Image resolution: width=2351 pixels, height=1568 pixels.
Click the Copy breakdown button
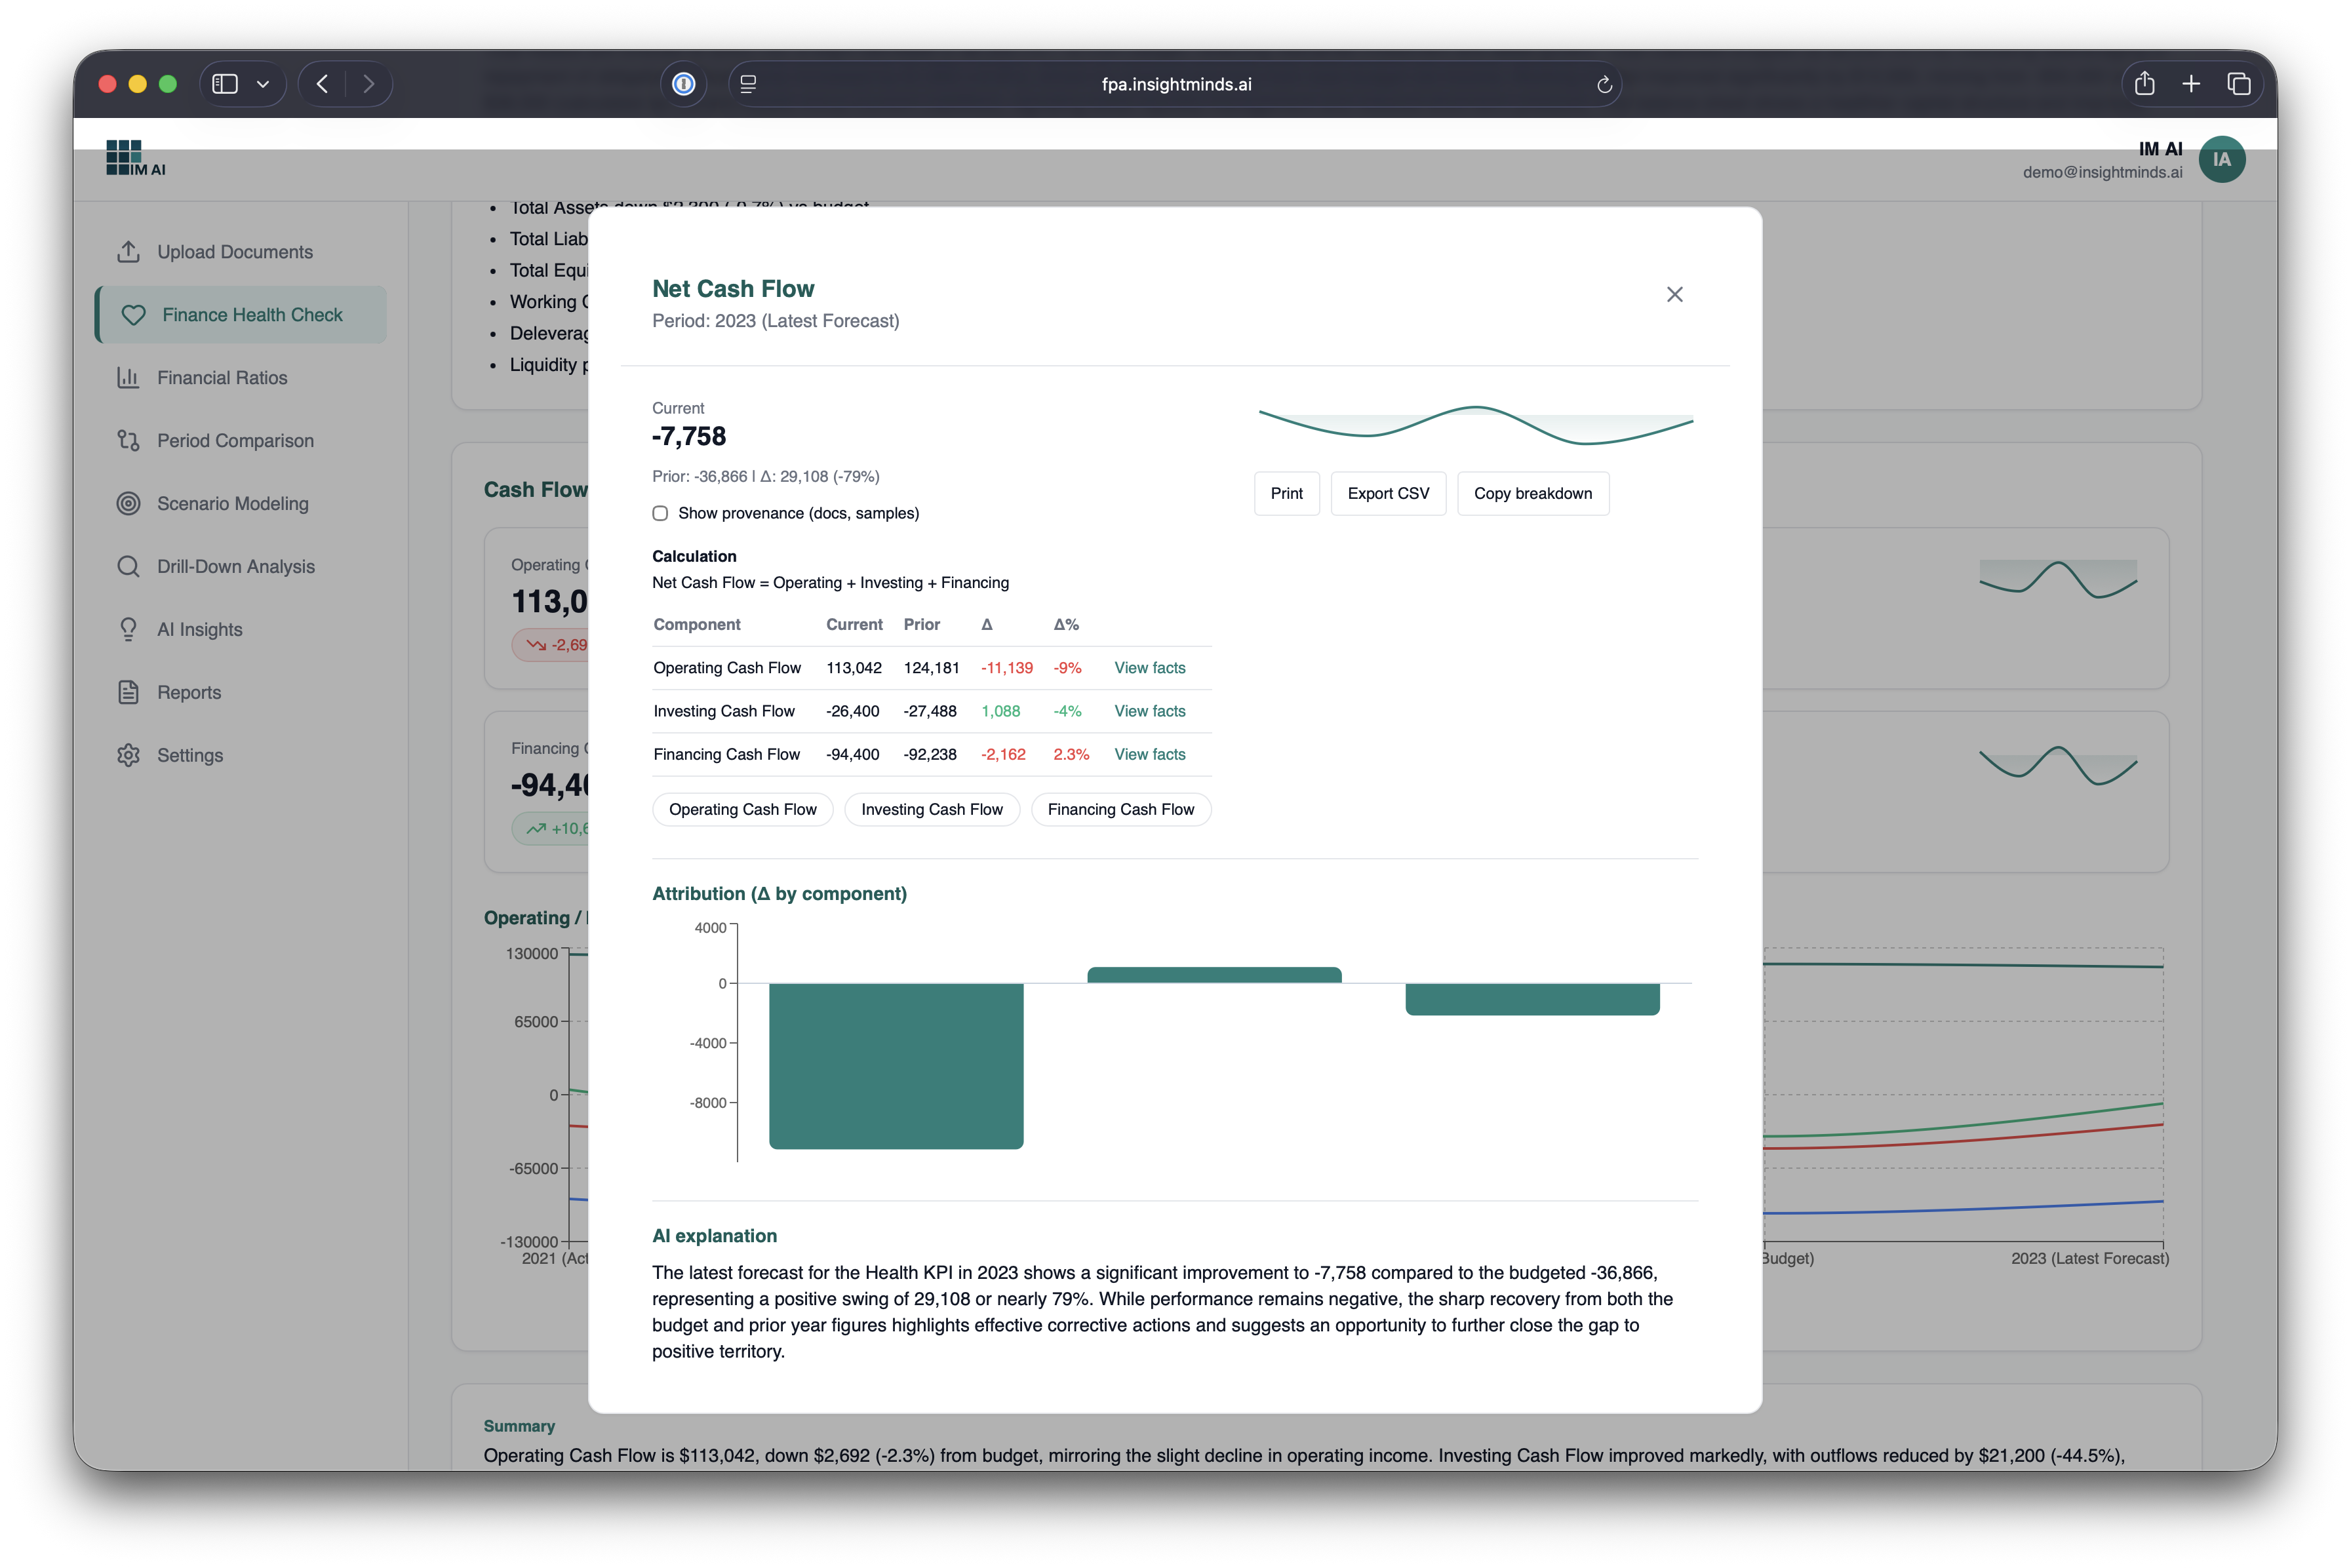(1532, 494)
